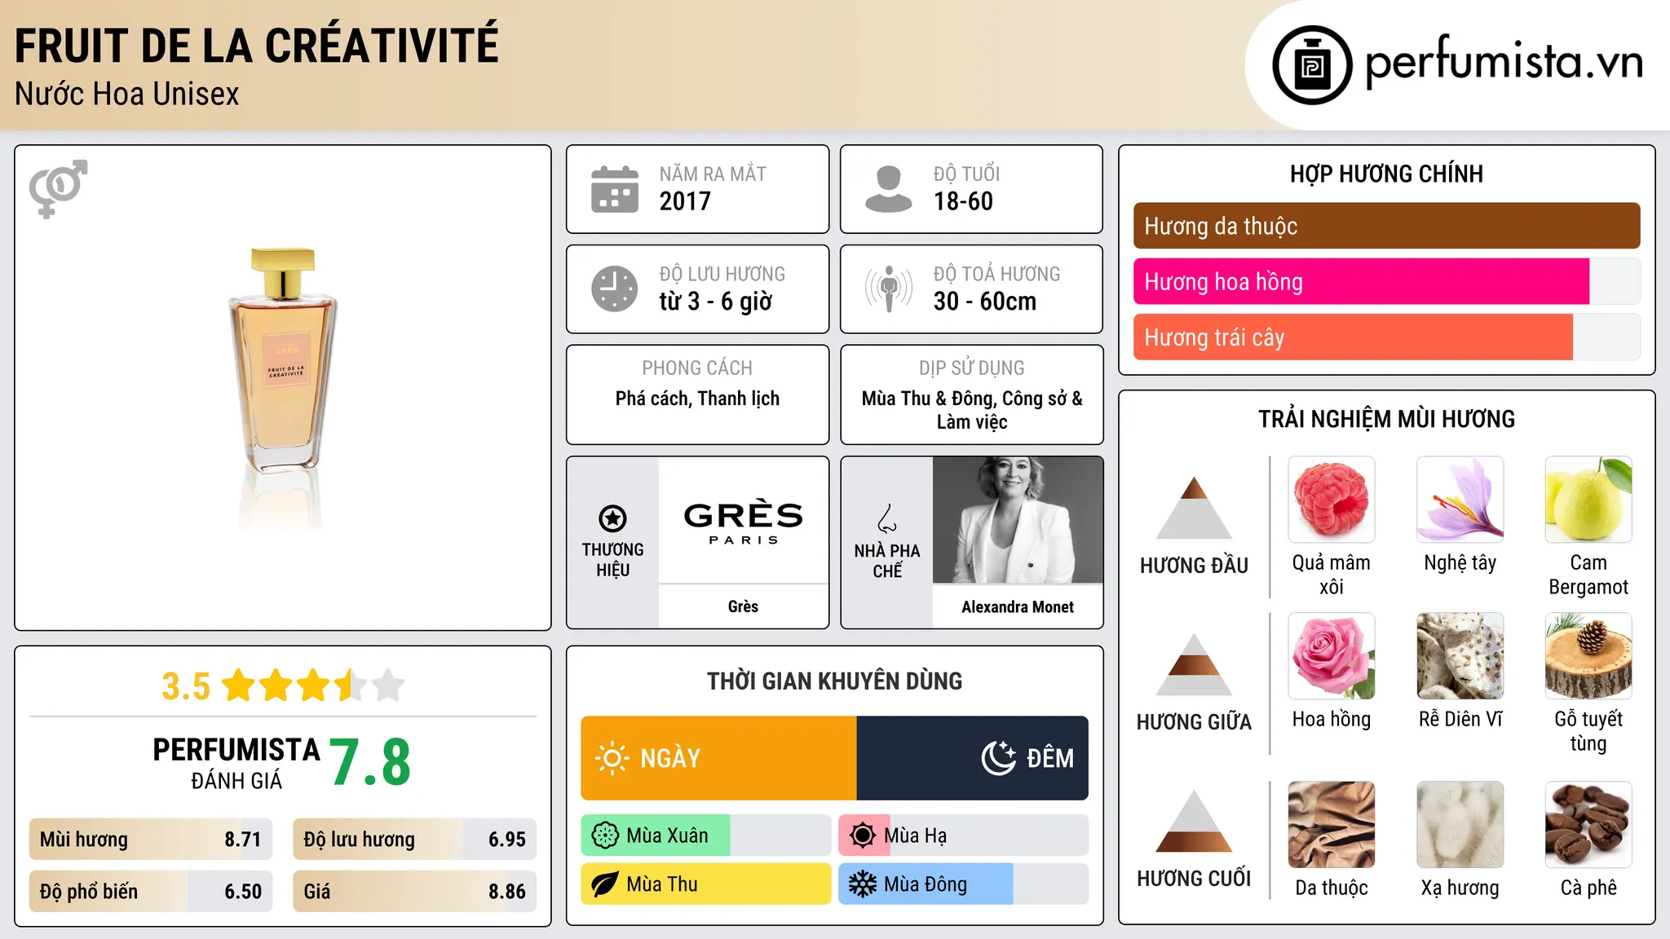Click the 3.5 star rating number
The height and width of the screenshot is (939, 1670).
(x=186, y=686)
